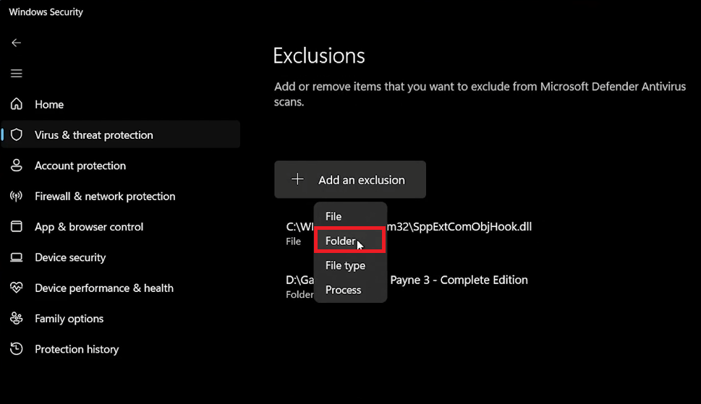Click the Virus & threat protection shield icon
701x404 pixels.
click(17, 135)
